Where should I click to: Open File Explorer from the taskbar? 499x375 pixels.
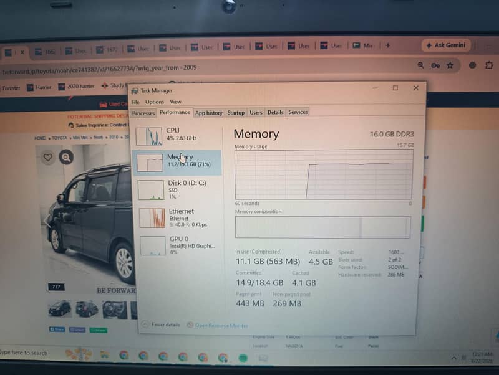[x=104, y=354]
